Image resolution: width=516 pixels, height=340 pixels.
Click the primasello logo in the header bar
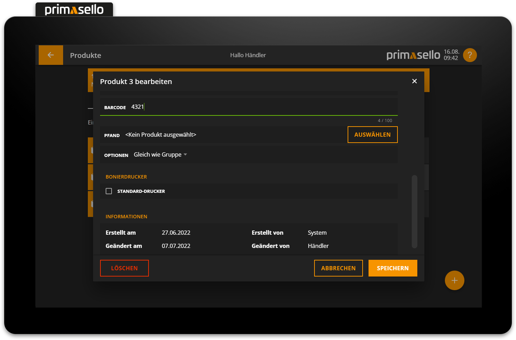point(413,55)
